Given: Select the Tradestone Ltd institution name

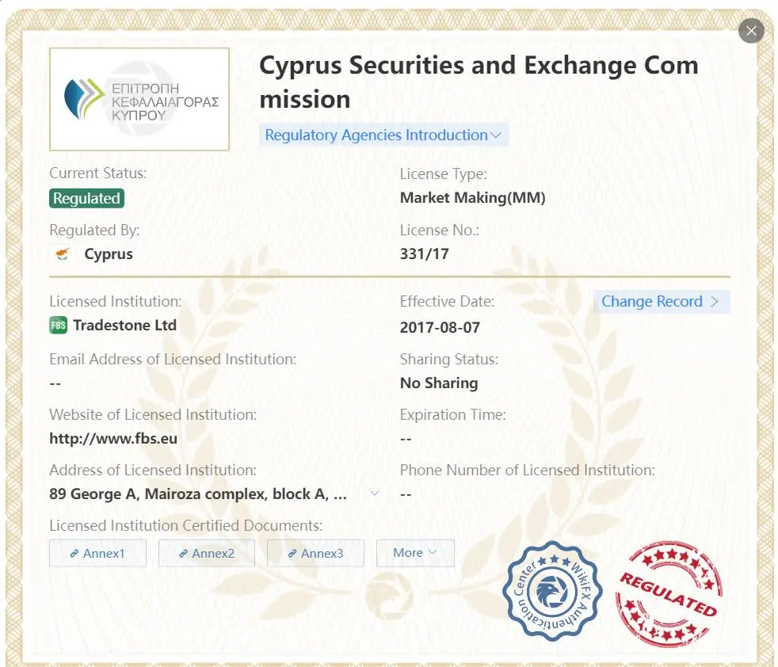Looking at the screenshot, I should (124, 325).
